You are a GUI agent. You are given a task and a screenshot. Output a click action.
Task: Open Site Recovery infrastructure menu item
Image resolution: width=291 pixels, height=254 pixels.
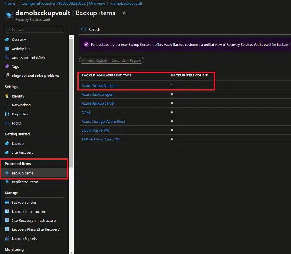coord(34,220)
